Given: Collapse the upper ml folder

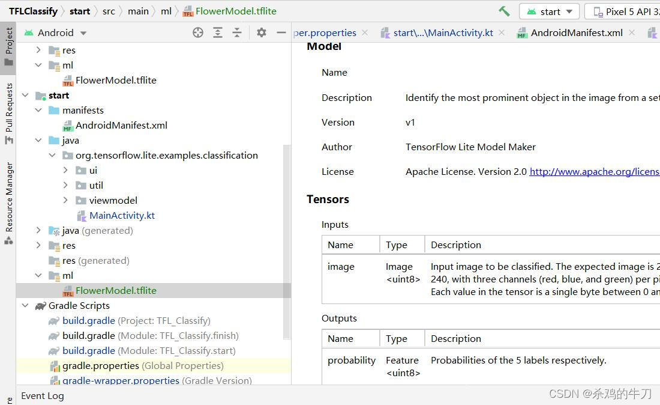Looking at the screenshot, I should (x=38, y=65).
